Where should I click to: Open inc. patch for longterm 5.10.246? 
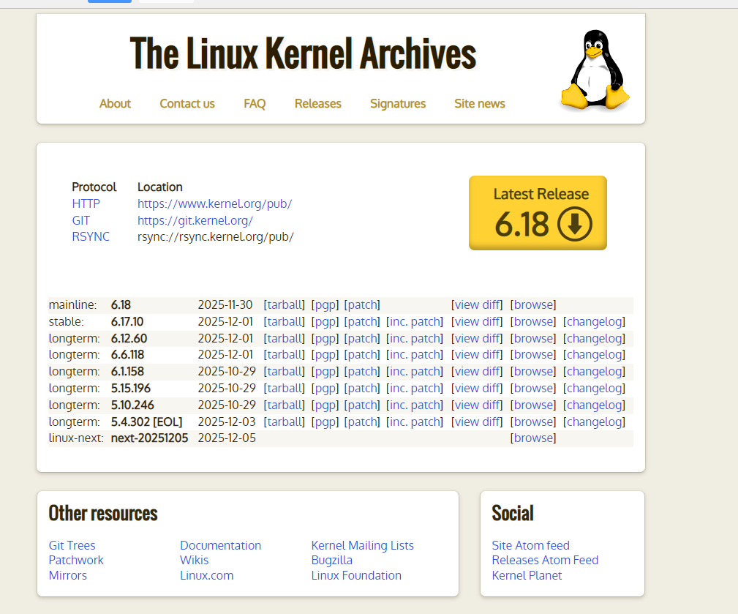coord(415,405)
